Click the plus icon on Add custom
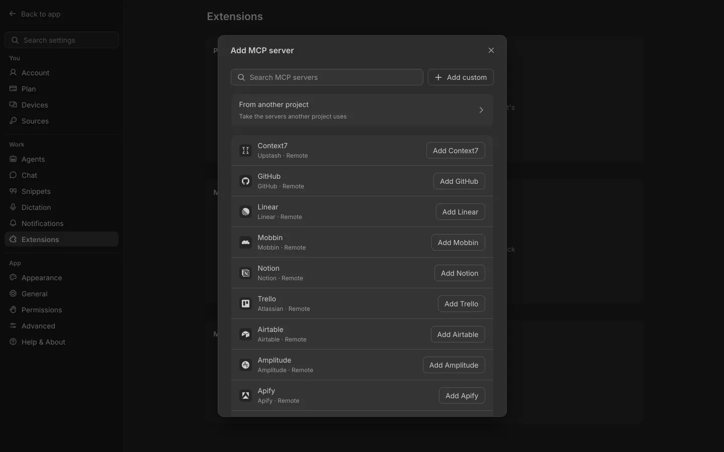 point(438,77)
